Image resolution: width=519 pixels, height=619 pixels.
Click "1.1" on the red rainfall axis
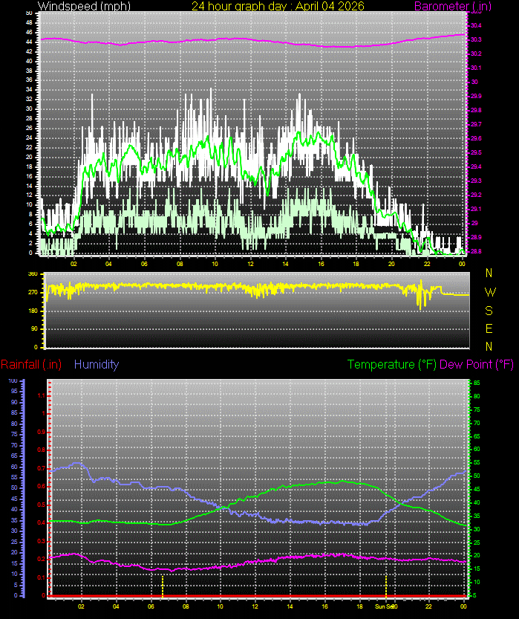[x=41, y=395]
